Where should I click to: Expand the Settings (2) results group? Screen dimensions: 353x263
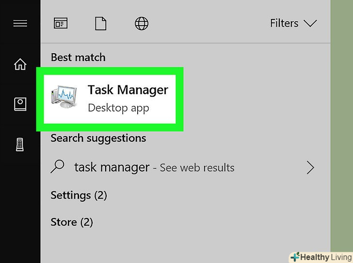79,195
